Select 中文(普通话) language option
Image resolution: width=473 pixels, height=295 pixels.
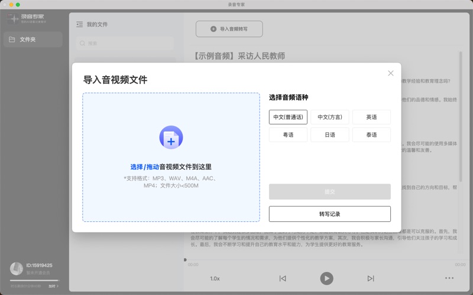288,117
